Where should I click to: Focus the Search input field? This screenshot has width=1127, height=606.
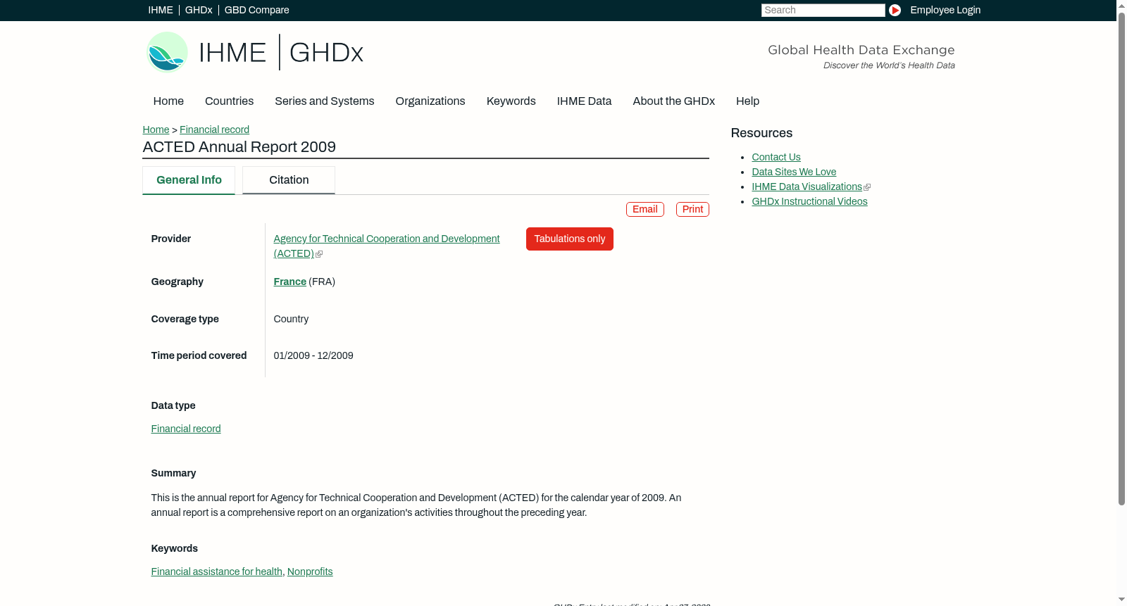(823, 10)
